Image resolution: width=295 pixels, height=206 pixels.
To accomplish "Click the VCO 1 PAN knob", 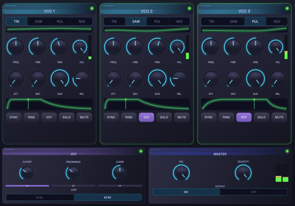I will click(60, 47).
